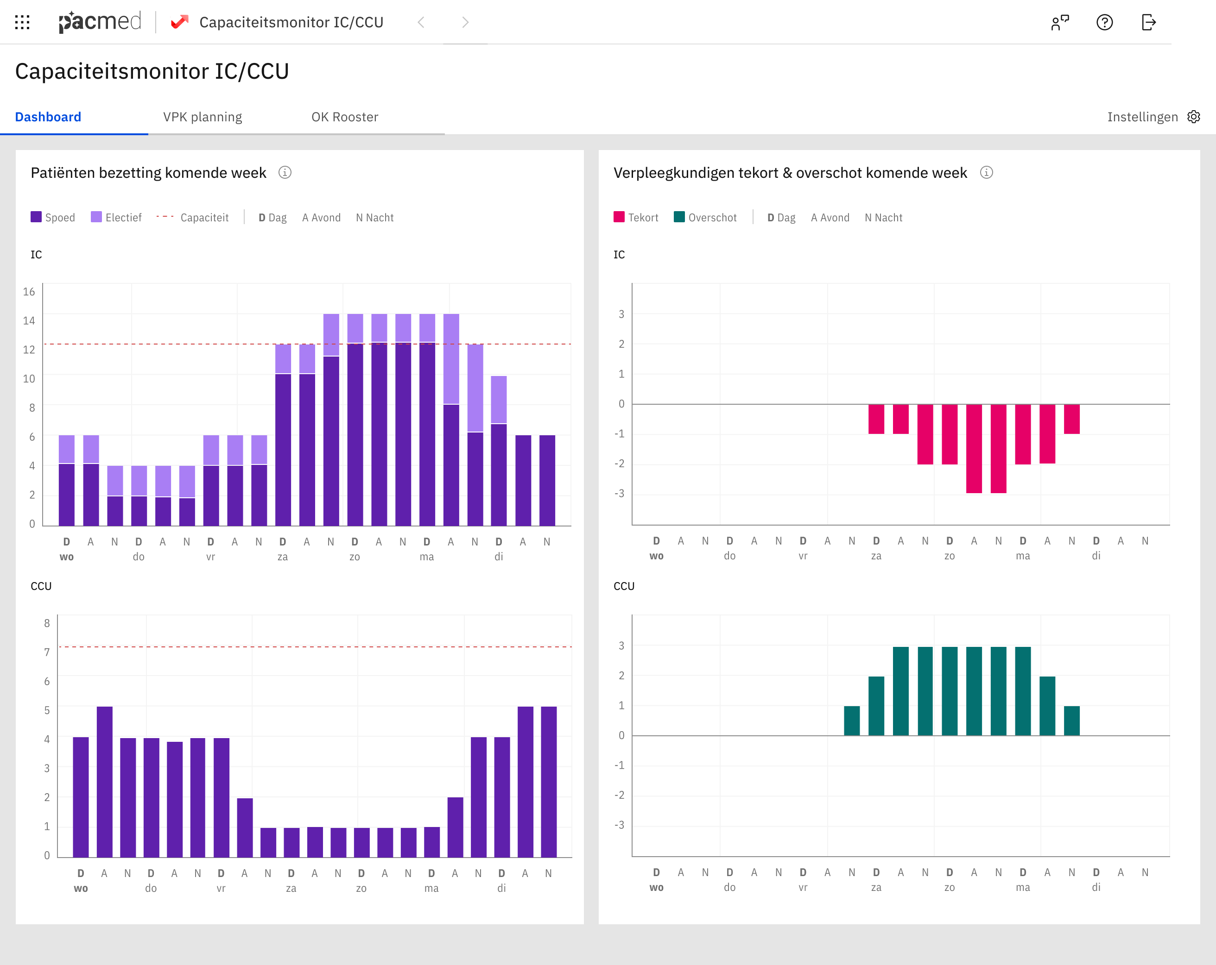Open the help question mark icon
The height and width of the screenshot is (965, 1216).
pos(1104,22)
